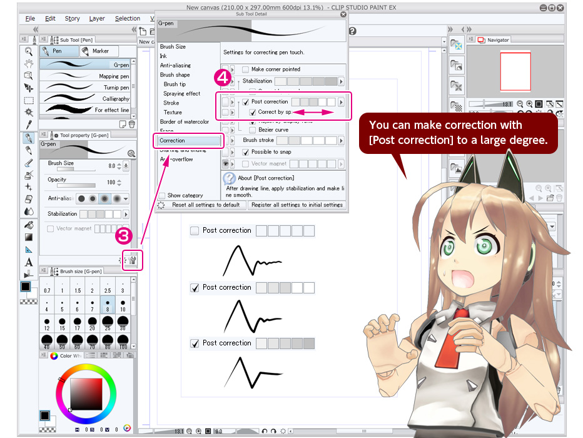Click zoom-in icon in Navigator panel
This screenshot has height=438, width=583.
tap(529, 104)
